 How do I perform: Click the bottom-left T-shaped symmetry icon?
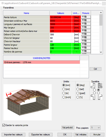pos(93,97)
